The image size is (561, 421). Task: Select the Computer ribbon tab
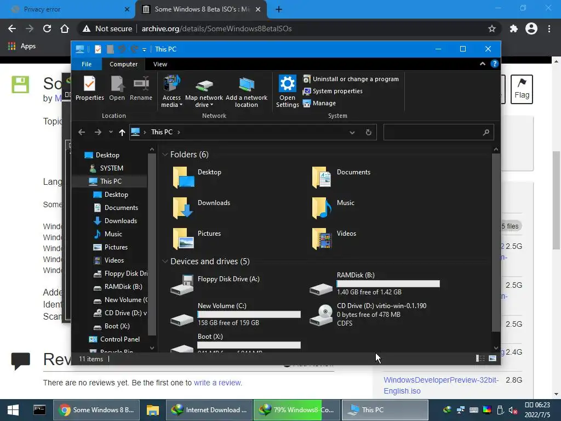123,64
